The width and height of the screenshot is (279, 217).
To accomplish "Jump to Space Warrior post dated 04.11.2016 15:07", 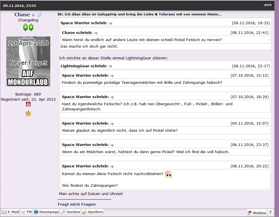I will [x=112, y=123].
